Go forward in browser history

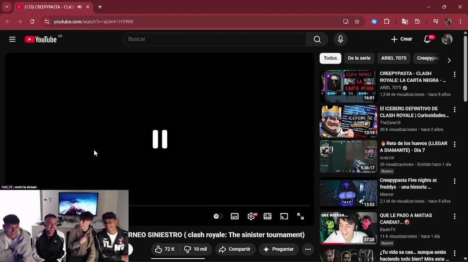[20, 21]
